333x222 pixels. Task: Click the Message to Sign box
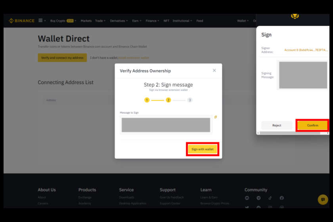[x=166, y=125]
